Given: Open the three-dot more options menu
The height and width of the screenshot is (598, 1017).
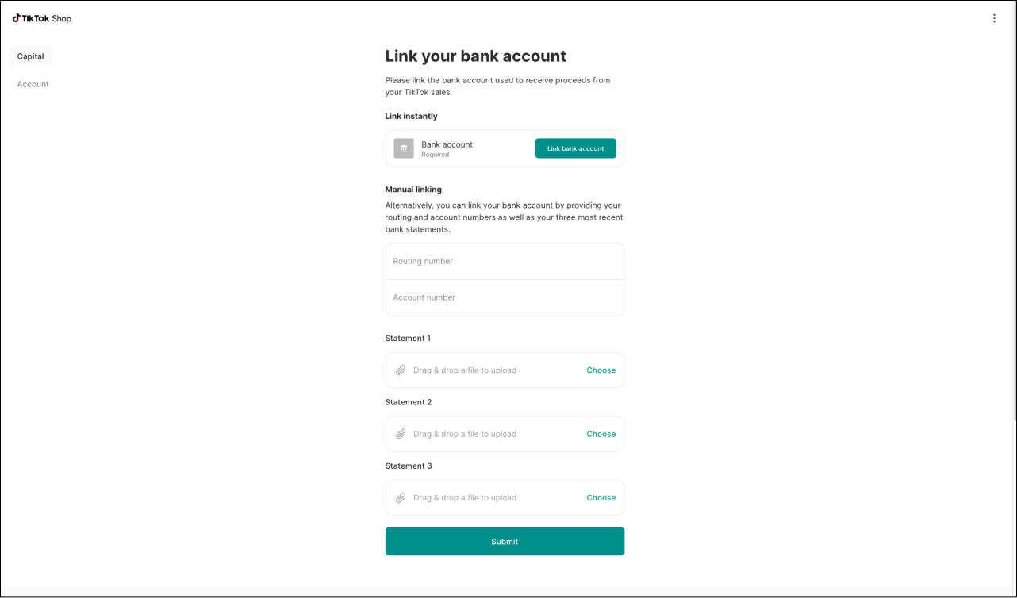Looking at the screenshot, I should tap(994, 18).
